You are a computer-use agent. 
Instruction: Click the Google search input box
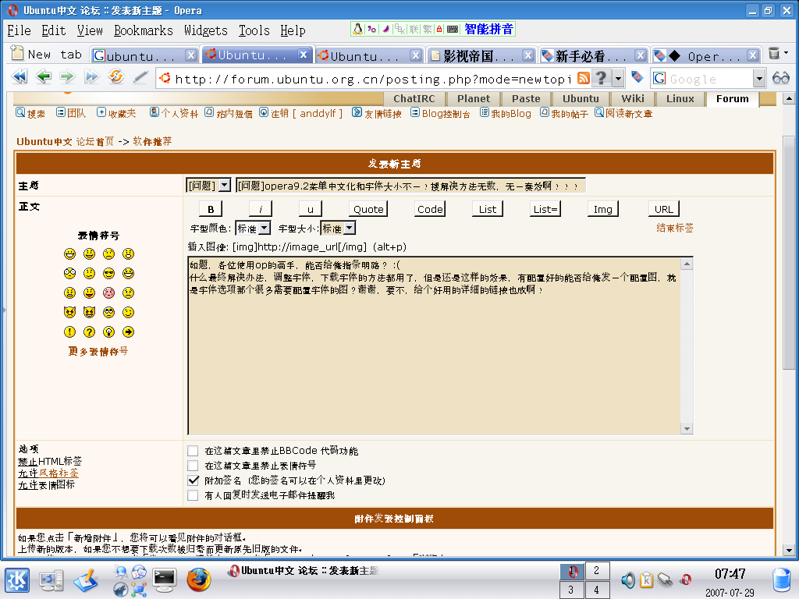pos(710,79)
